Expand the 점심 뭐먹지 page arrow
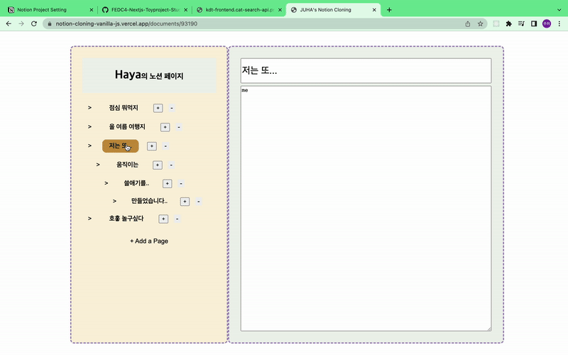Image resolution: width=568 pixels, height=355 pixels. 89,108
